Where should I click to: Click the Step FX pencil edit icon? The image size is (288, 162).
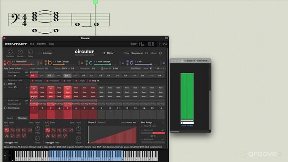click(x=27, y=88)
